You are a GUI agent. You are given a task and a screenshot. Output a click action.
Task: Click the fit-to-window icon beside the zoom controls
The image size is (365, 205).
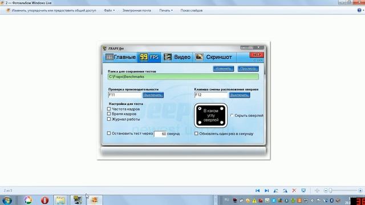317,191
